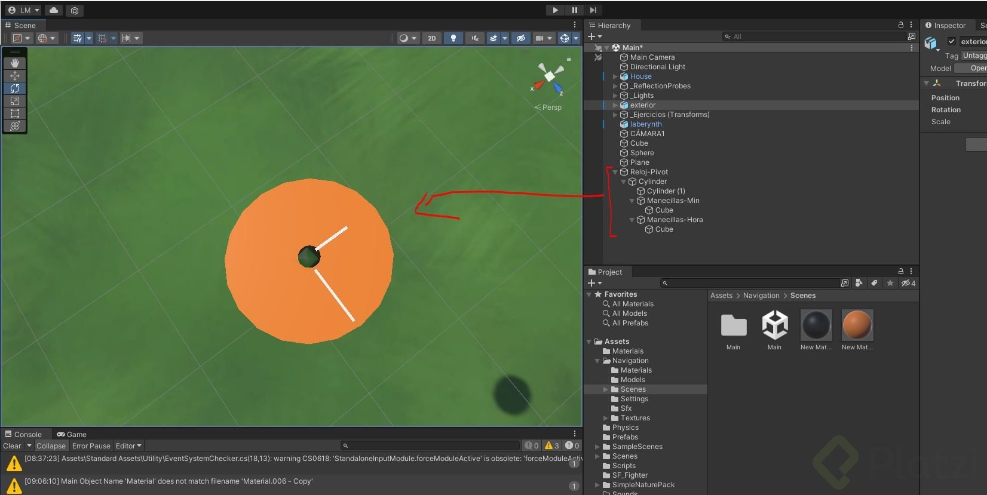Image resolution: width=987 pixels, height=495 pixels.
Task: Collapse the Reloj-Pivot hierarchy item
Action: point(615,172)
